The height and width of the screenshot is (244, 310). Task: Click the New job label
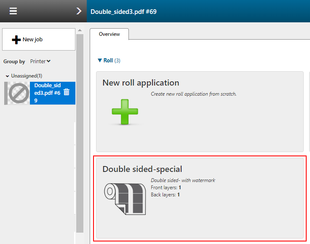point(32,40)
